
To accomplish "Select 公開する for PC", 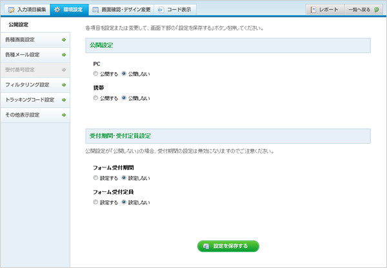I will point(95,73).
